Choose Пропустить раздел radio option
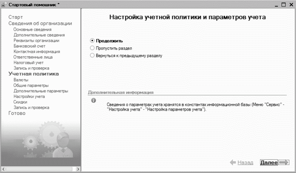 [92, 48]
